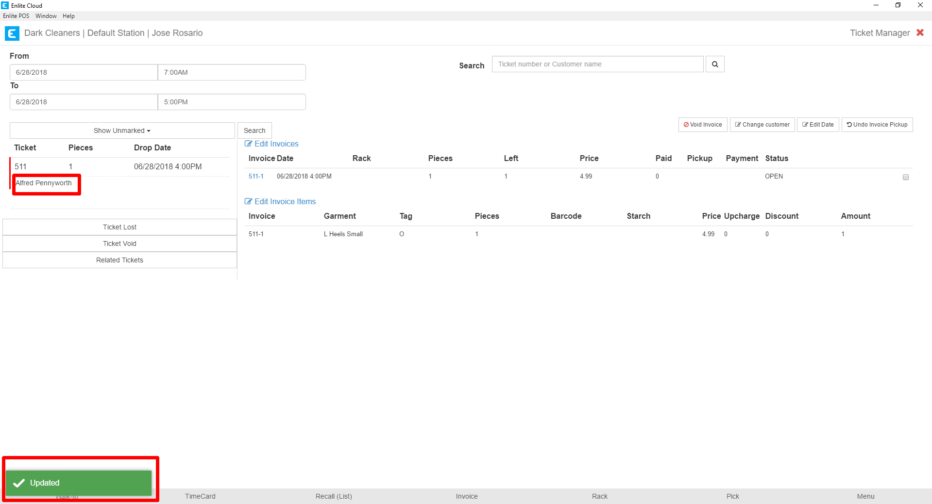
Task: Expand the Show Unmarked dropdown
Action: tap(122, 130)
